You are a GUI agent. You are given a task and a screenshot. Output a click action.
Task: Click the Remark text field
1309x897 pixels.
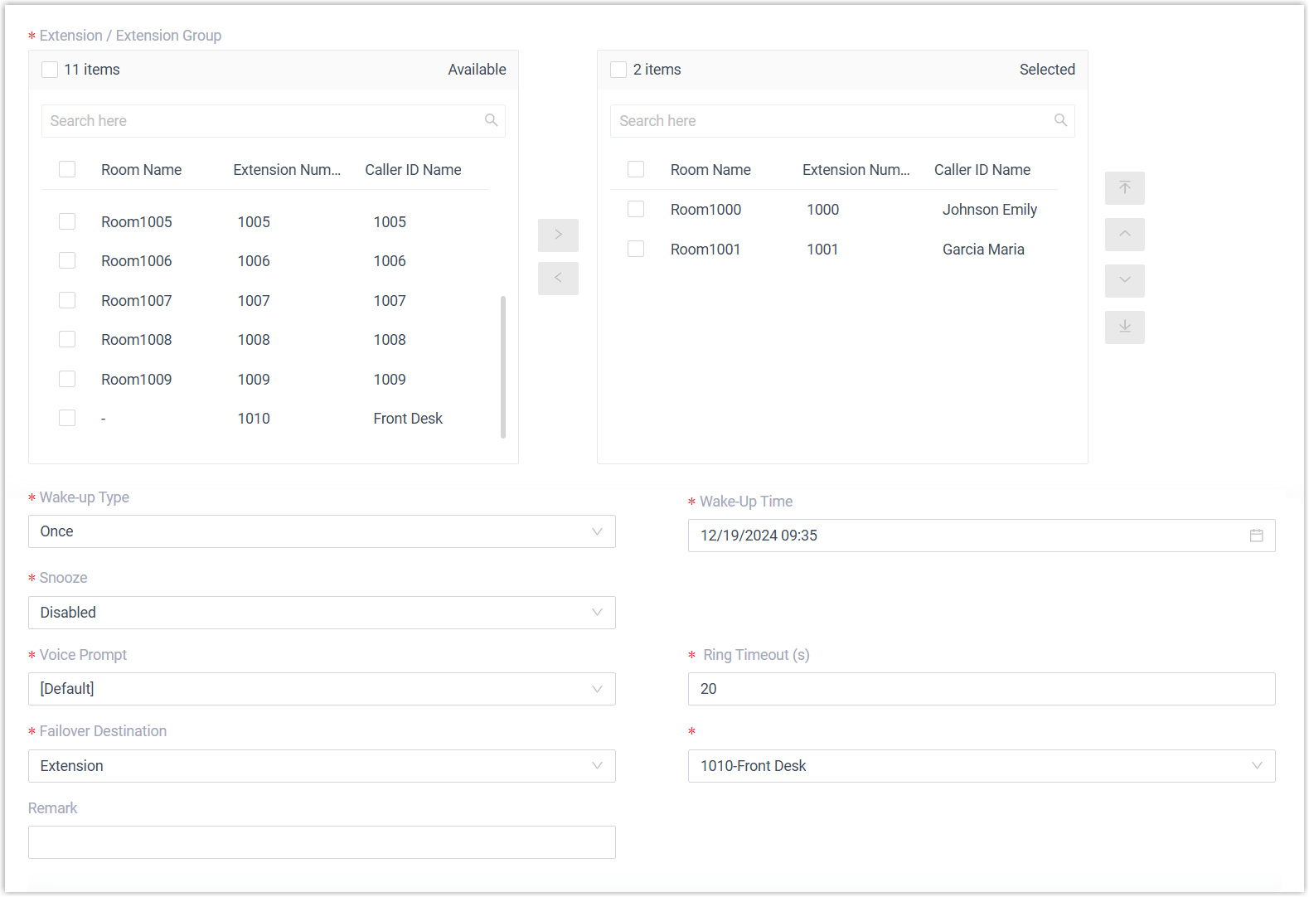tap(322, 842)
